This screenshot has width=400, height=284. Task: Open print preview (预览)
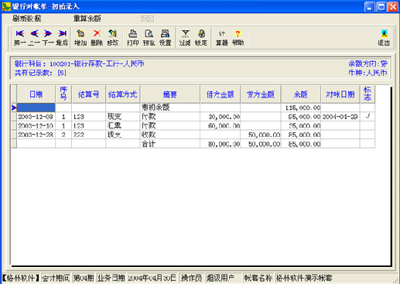pos(149,37)
